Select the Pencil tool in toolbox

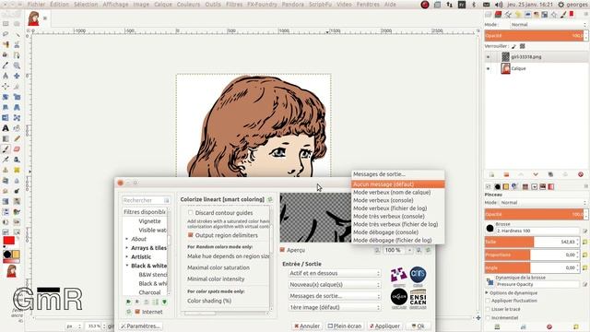pos(17,139)
